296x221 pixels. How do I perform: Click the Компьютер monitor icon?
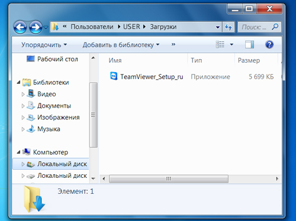click(27, 152)
